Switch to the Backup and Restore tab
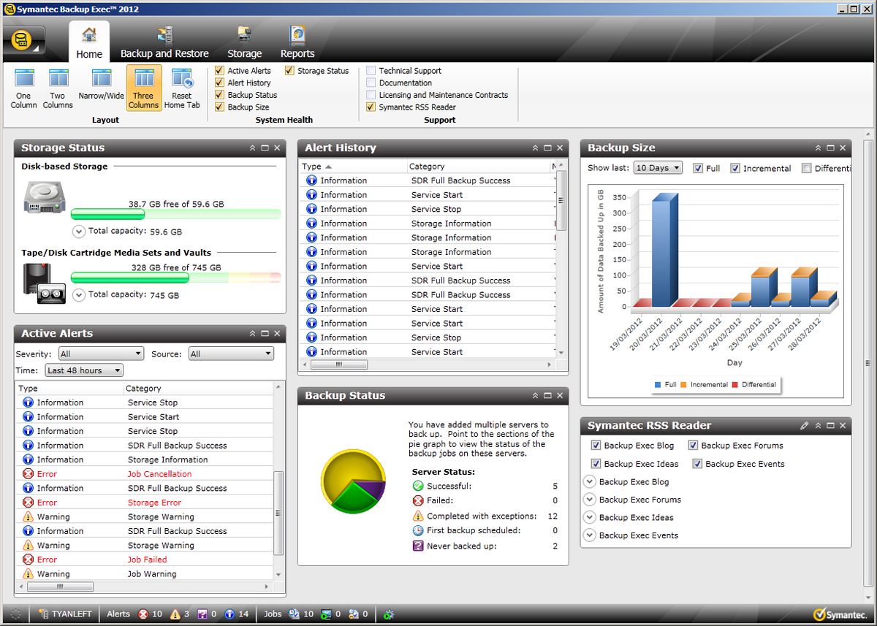The width and height of the screenshot is (877, 626). coord(164,41)
